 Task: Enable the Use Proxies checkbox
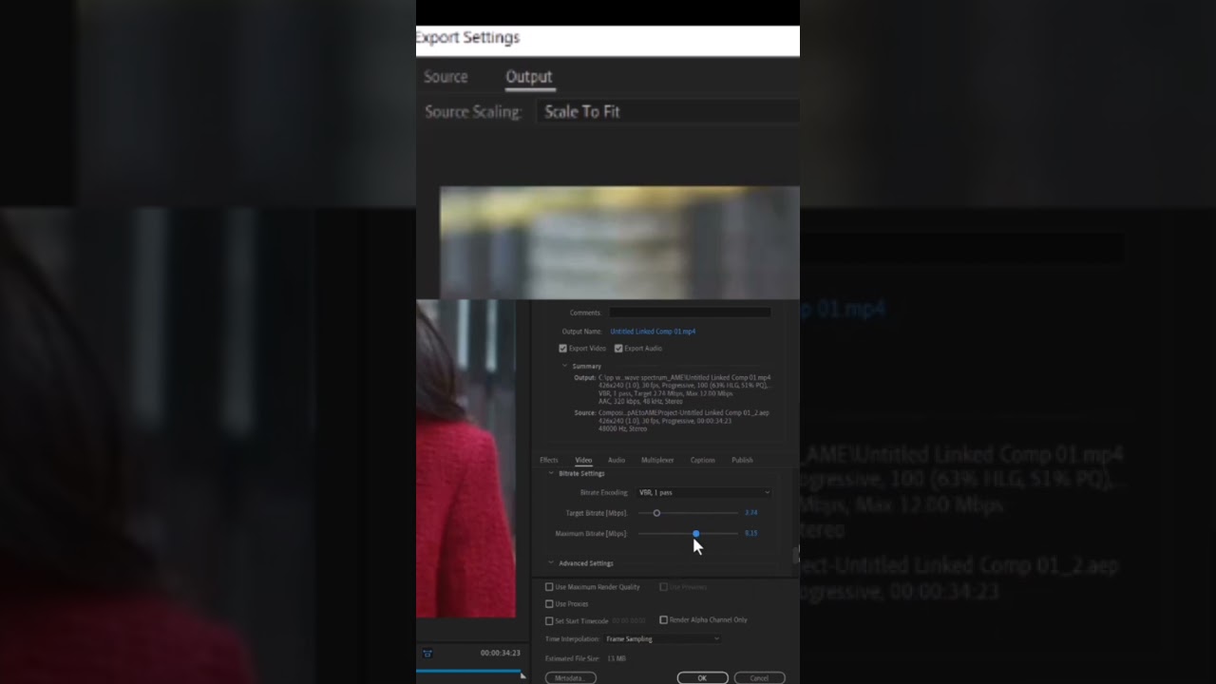pos(549,604)
